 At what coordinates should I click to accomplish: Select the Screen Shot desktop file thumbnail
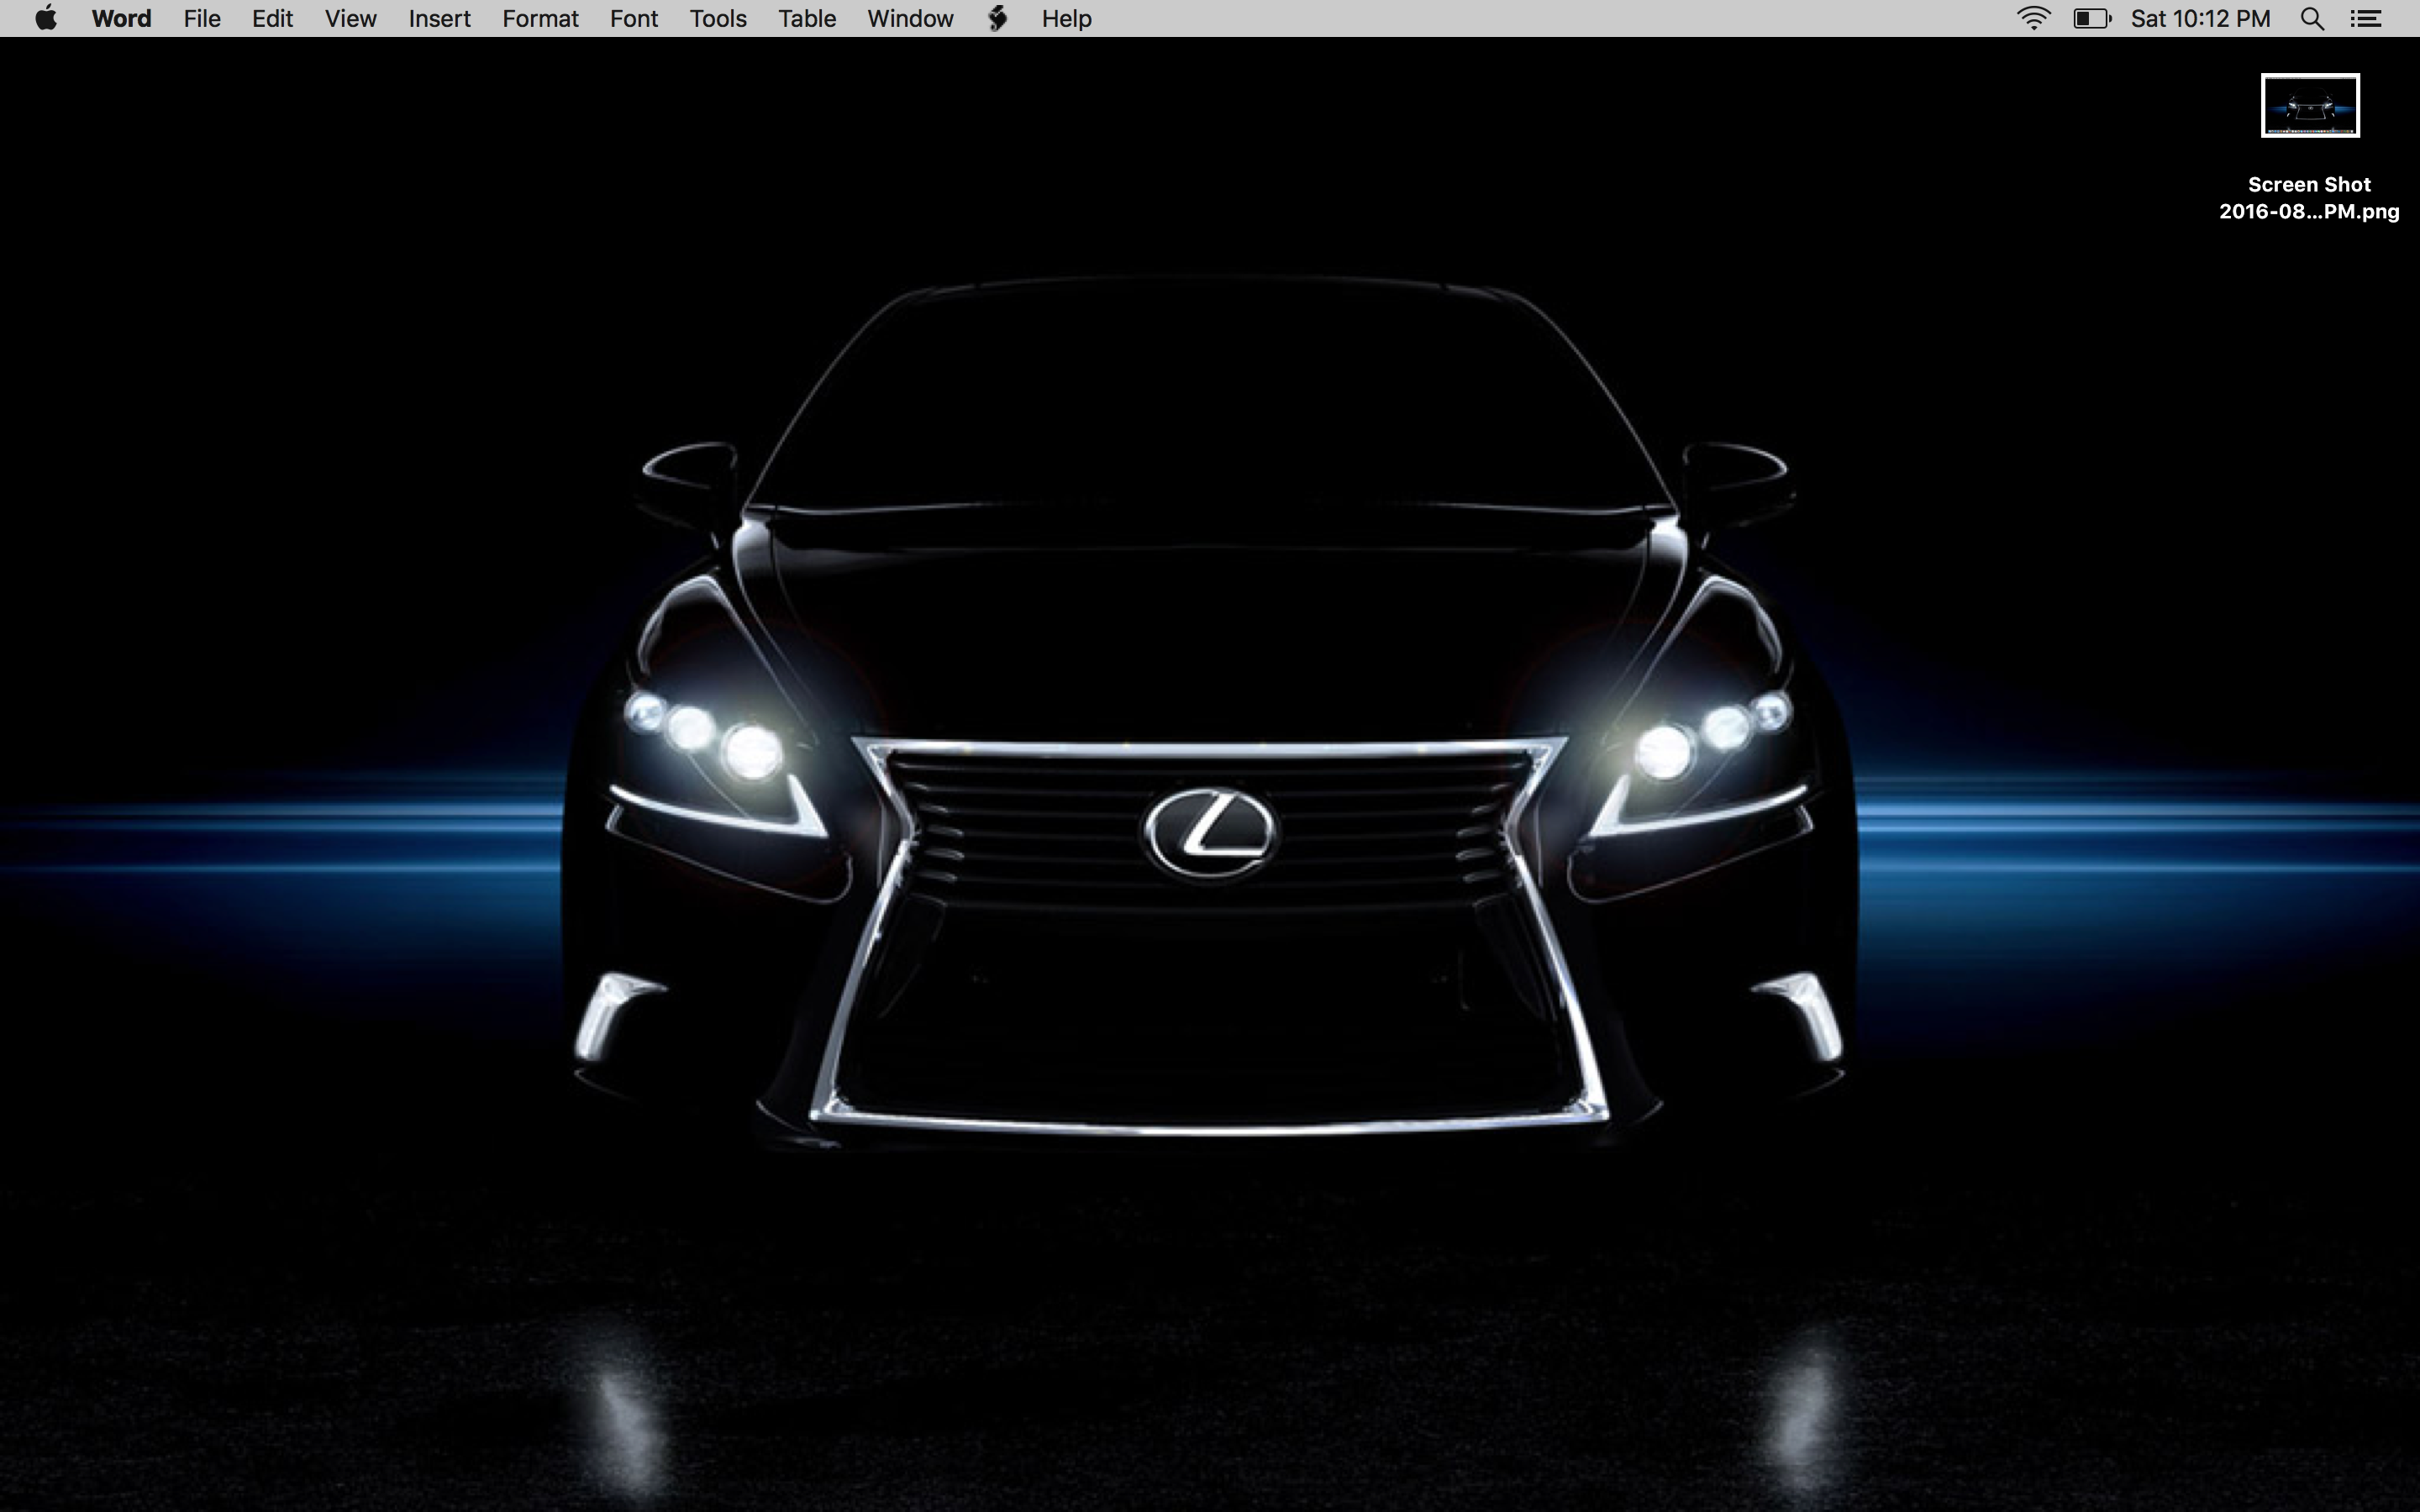(x=2310, y=105)
